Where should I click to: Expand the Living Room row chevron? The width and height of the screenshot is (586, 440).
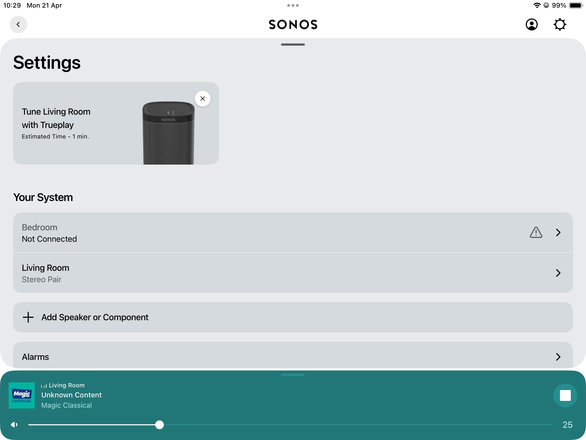pos(558,273)
